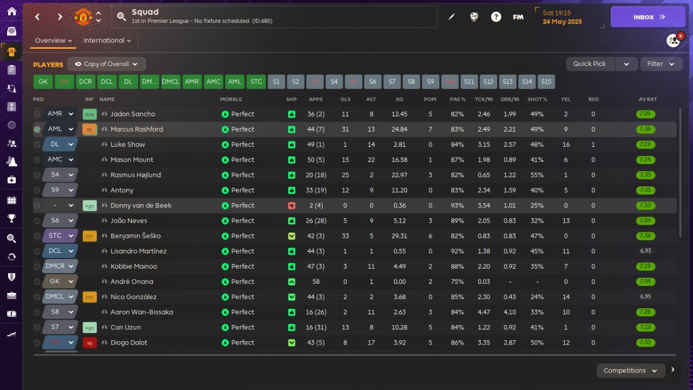Open the Squad shirt icon in sidebar
This screenshot has width=693, height=390.
point(11,52)
